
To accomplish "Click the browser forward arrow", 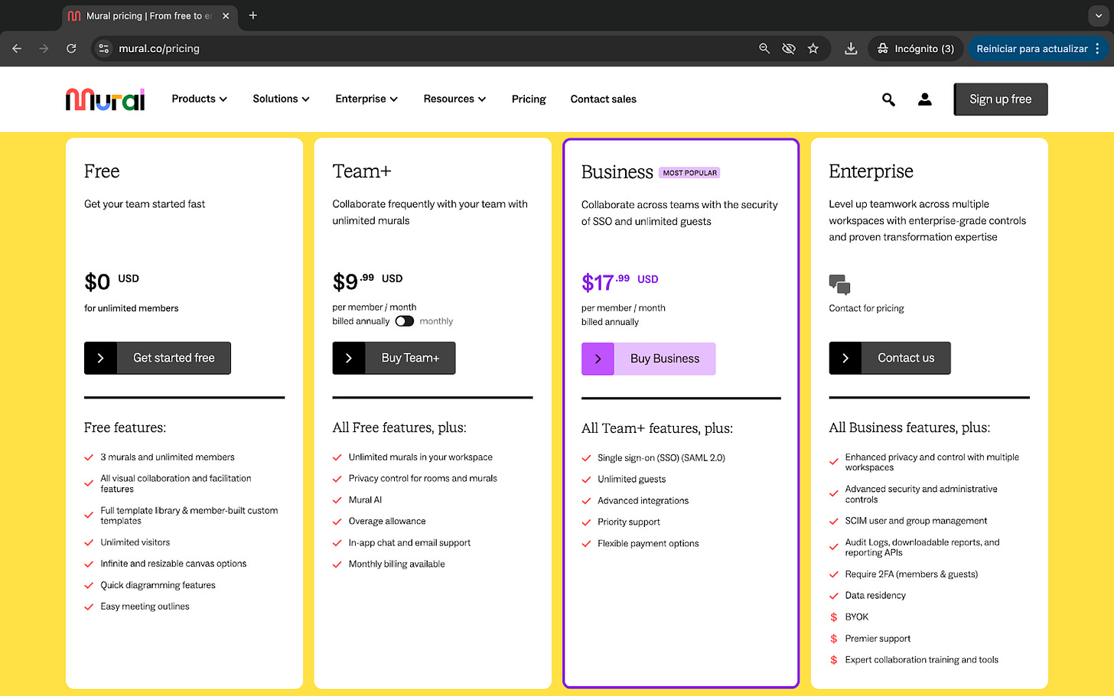I will [x=44, y=48].
